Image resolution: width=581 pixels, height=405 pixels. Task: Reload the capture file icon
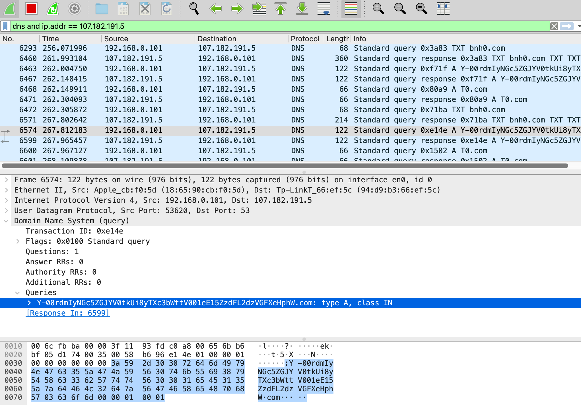166,9
